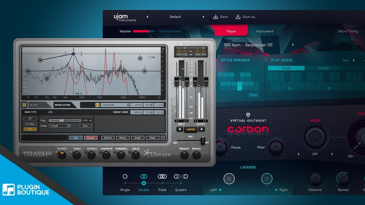Image resolution: width=365 pixels, height=205 pixels.
Task: Click the Solo button in Trash 2
Action: click(76, 138)
